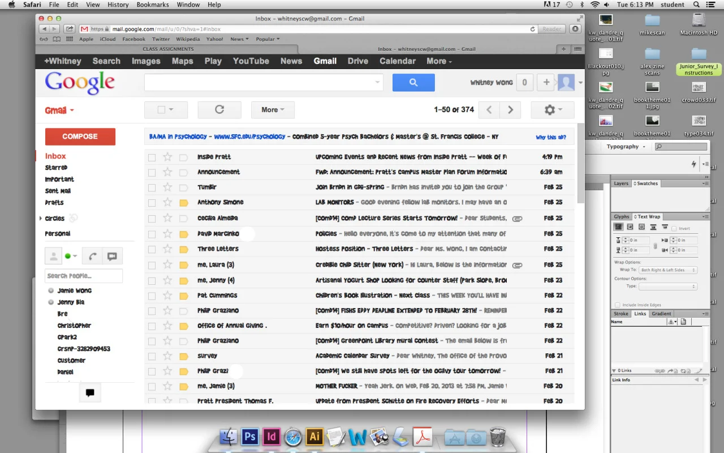Open the History menu
Screen dimensions: 724x453
(x=118, y=5)
